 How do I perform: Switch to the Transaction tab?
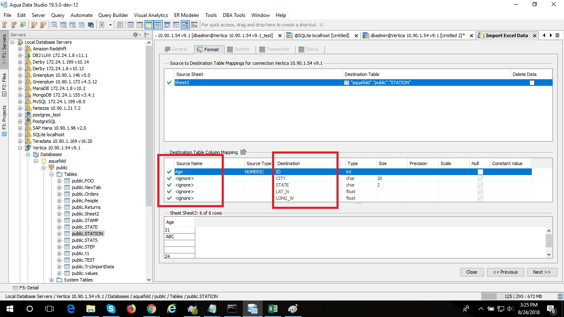point(275,49)
